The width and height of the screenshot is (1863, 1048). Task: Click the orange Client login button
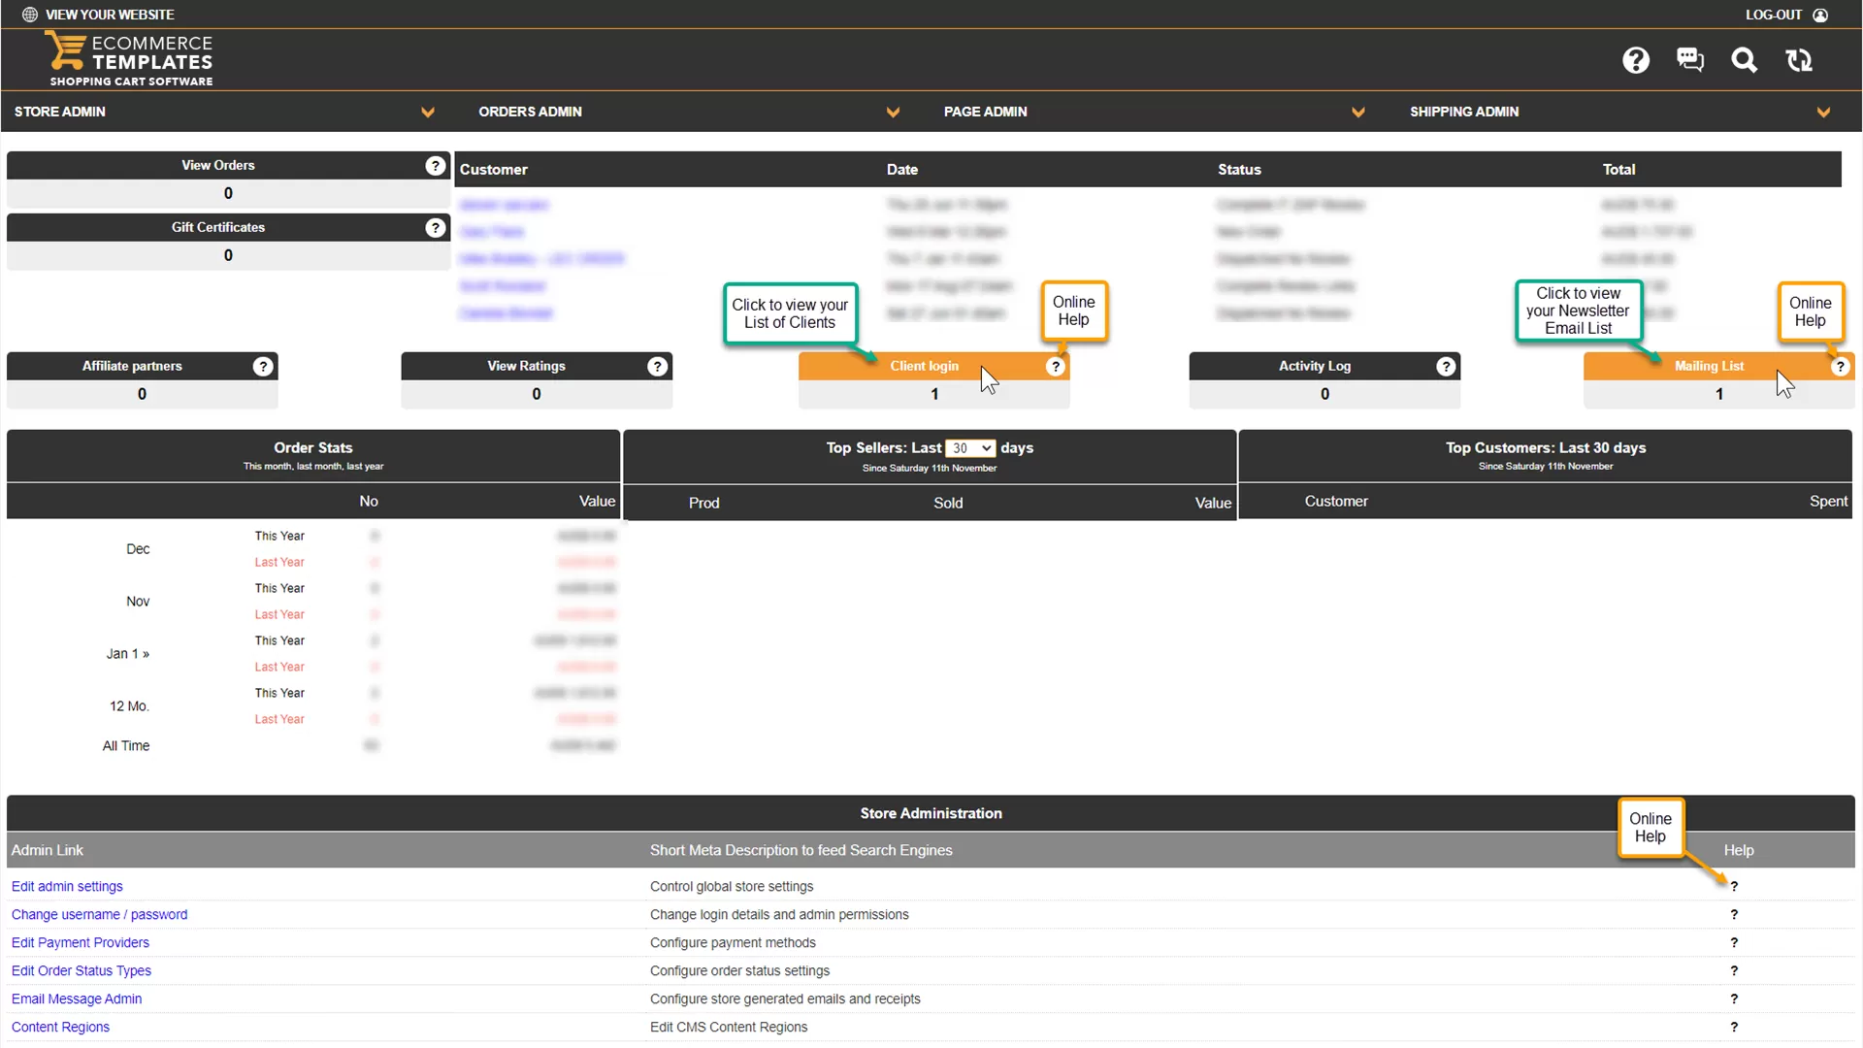click(923, 367)
